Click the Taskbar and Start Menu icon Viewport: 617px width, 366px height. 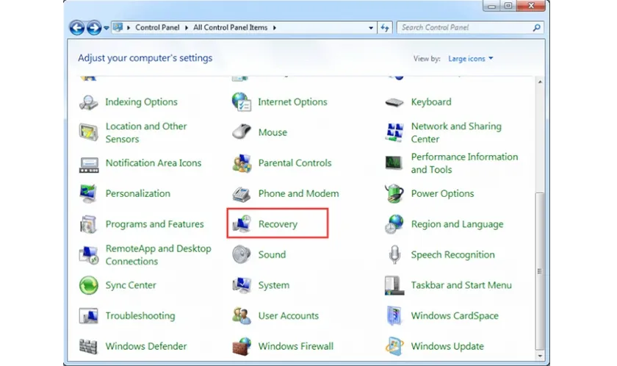[x=394, y=285]
